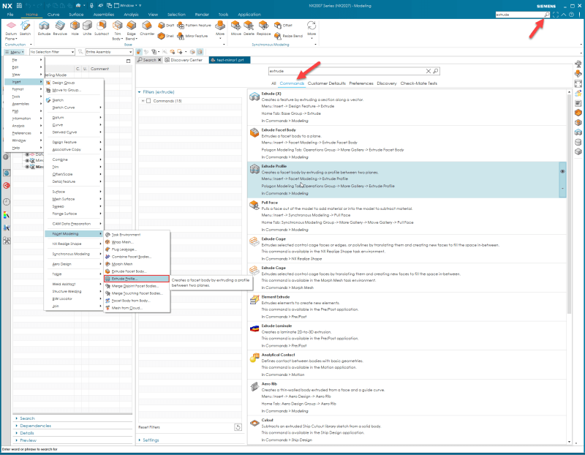Viewport: 585px width, 455px height.
Task: Click the vertical scrollbar of search results
Action: (x=570, y=203)
